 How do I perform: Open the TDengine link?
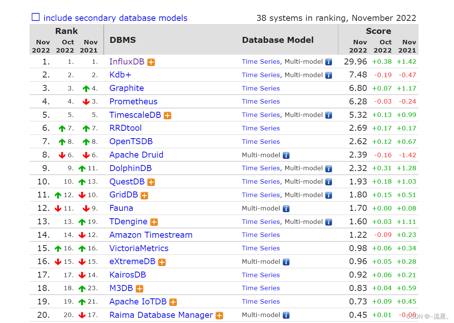(x=128, y=222)
